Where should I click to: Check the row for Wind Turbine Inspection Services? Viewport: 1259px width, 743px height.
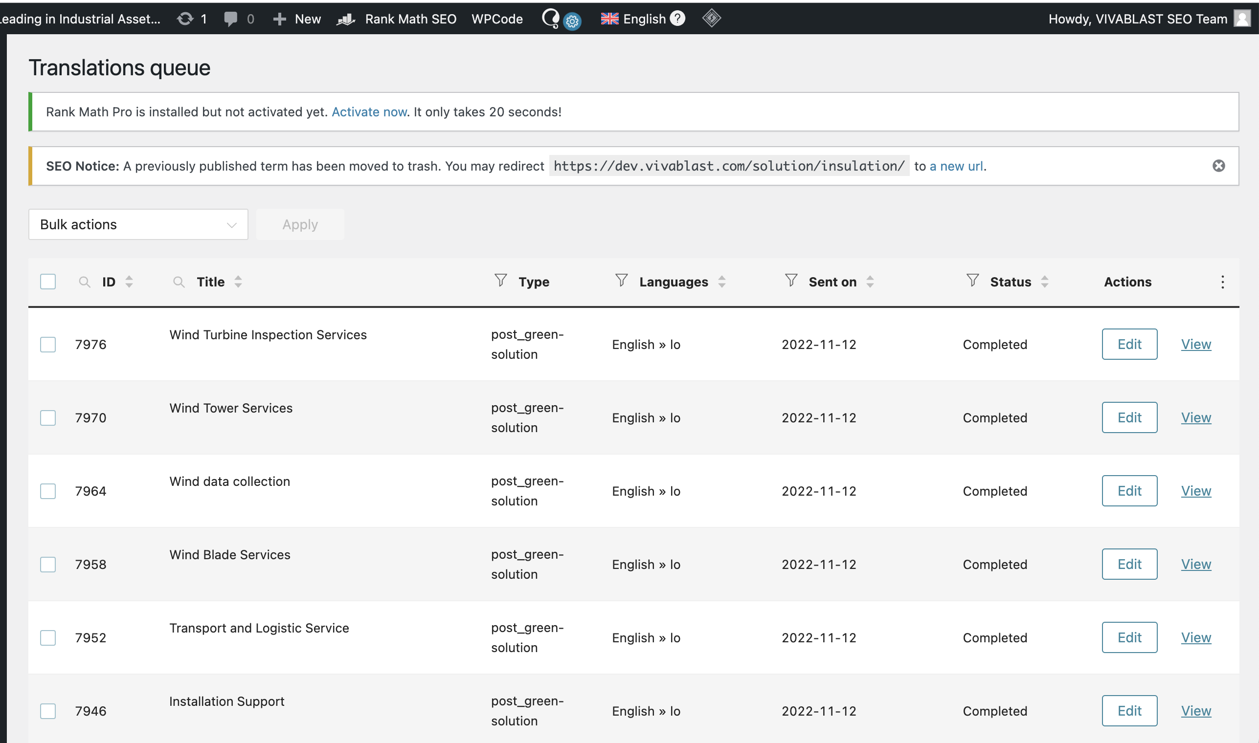pos(48,345)
